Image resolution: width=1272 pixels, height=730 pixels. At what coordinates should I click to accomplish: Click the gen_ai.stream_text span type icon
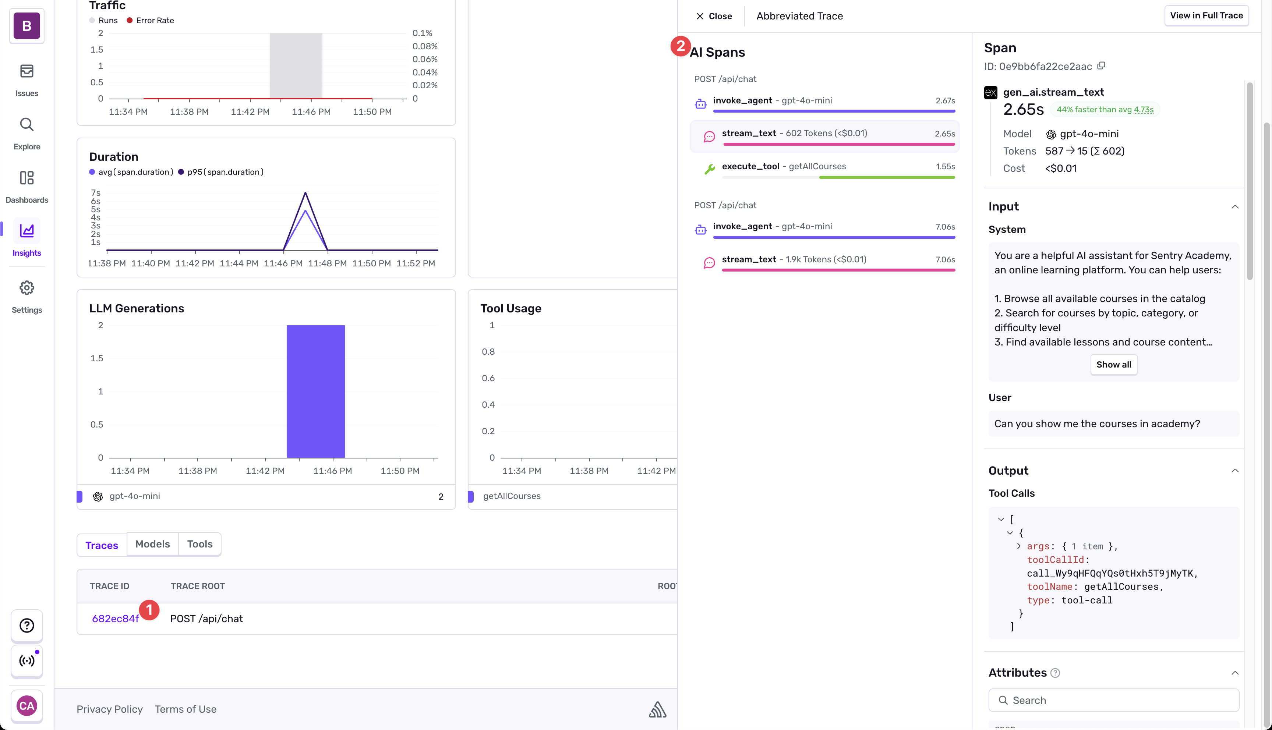(x=990, y=92)
